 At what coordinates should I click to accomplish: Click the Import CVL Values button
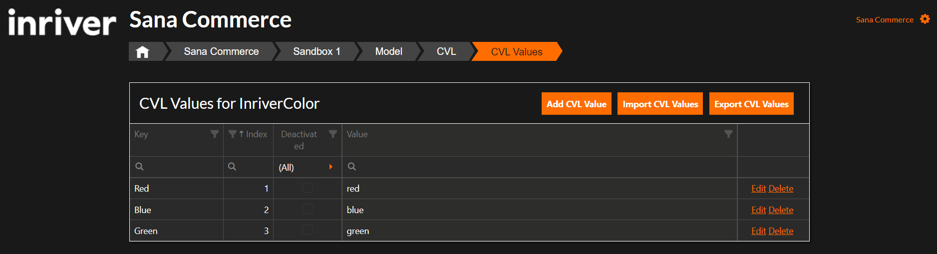click(660, 104)
